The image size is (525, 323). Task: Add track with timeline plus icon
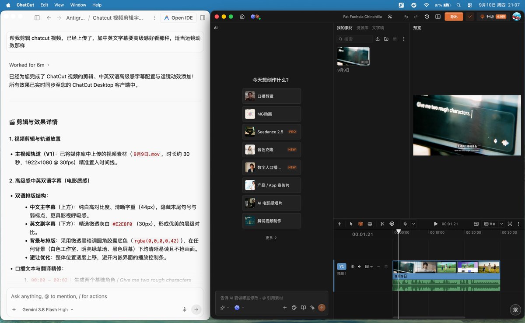pos(339,224)
